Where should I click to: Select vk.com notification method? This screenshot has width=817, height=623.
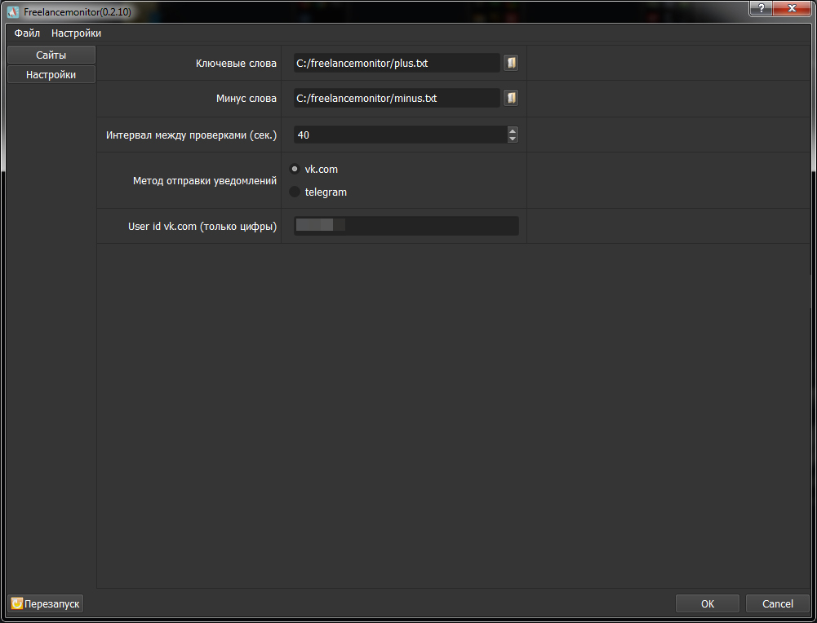pos(295,169)
